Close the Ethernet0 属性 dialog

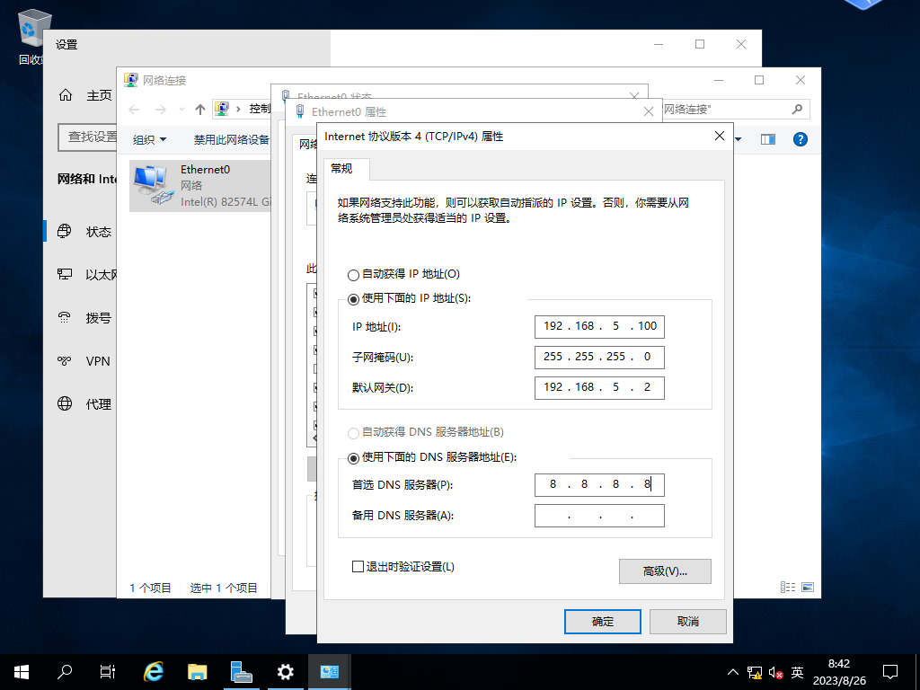[649, 111]
